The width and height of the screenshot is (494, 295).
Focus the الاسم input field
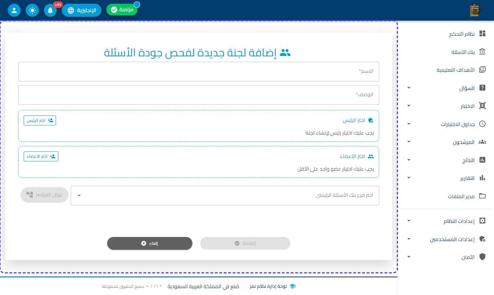click(x=199, y=71)
